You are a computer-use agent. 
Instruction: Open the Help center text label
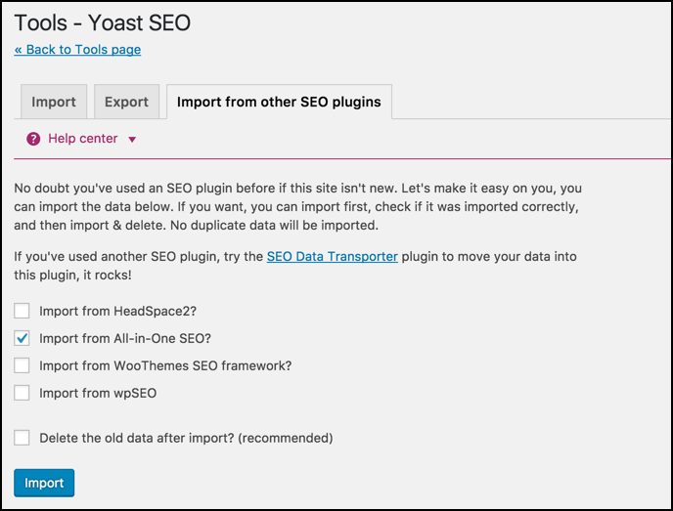83,139
